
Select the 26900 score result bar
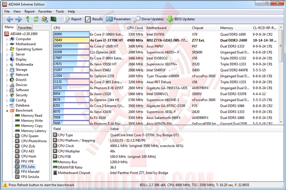point(71,34)
